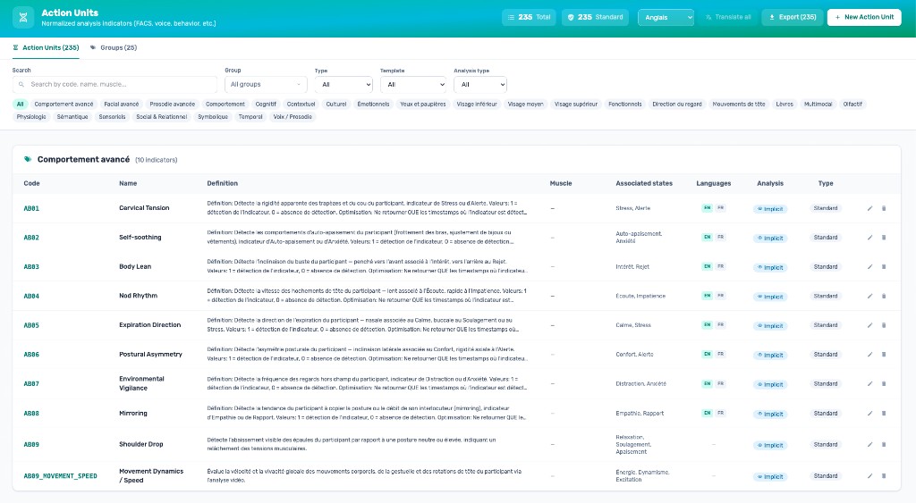This screenshot has width=916, height=503.
Task: Delete the AB02 Self-soothing row
Action: [x=884, y=238]
